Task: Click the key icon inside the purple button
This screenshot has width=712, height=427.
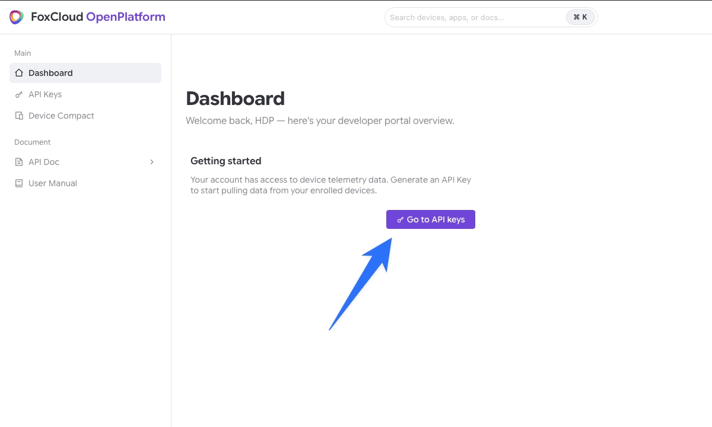Action: (x=401, y=219)
